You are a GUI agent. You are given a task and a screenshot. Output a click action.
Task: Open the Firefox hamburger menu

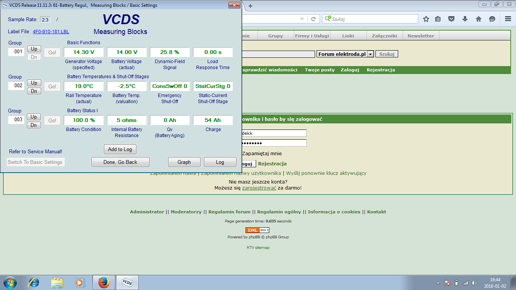508,19
